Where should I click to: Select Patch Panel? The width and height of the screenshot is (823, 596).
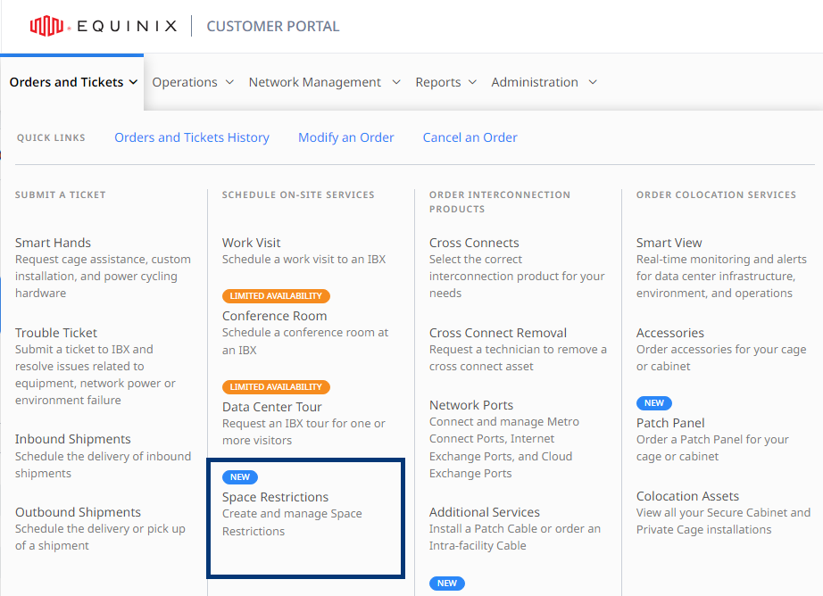coord(670,424)
